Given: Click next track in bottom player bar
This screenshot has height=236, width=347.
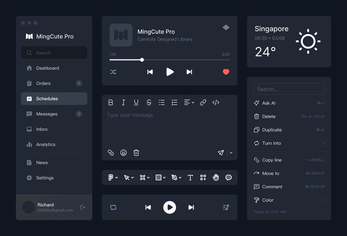Looking at the screenshot, I should [191, 207].
